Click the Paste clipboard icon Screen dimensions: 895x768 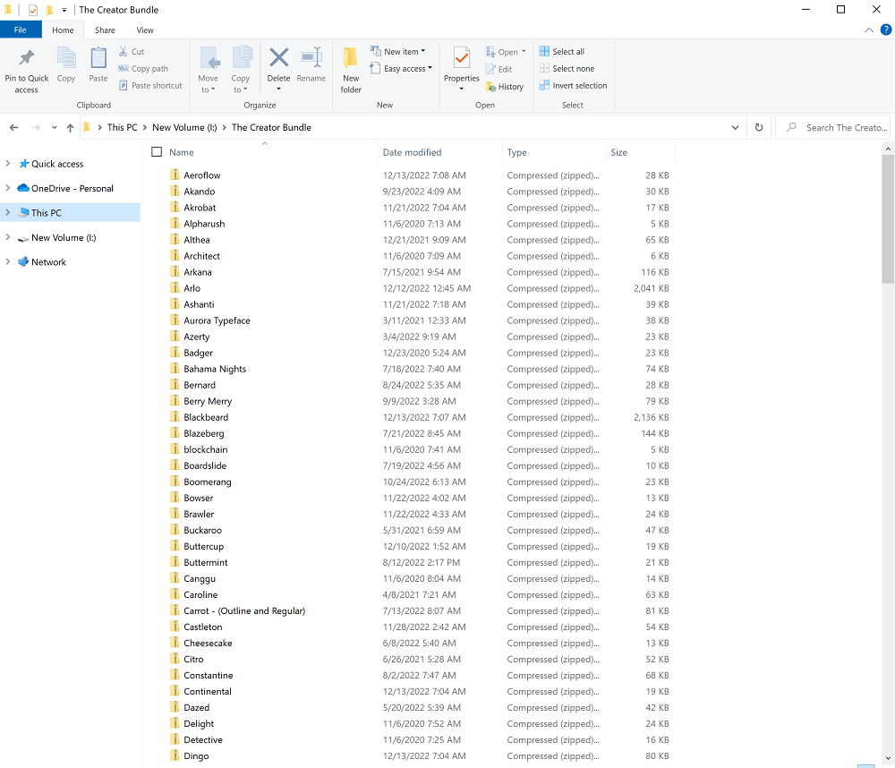pyautogui.click(x=98, y=58)
